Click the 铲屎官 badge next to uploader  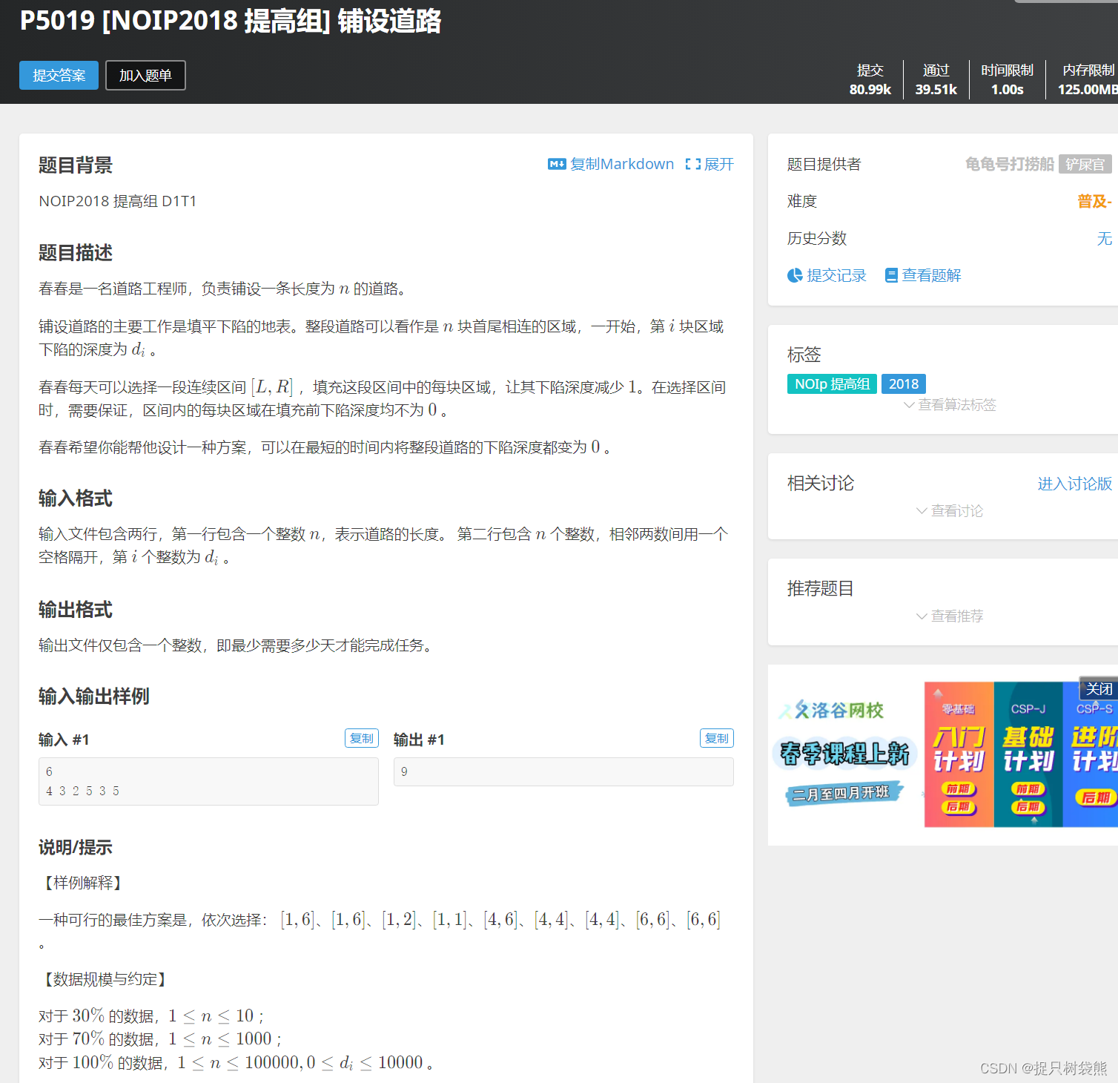point(1085,164)
